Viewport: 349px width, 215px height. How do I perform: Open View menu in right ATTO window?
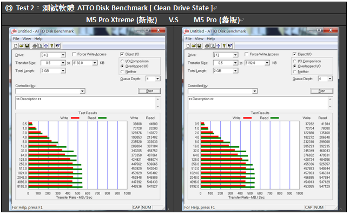(199, 38)
